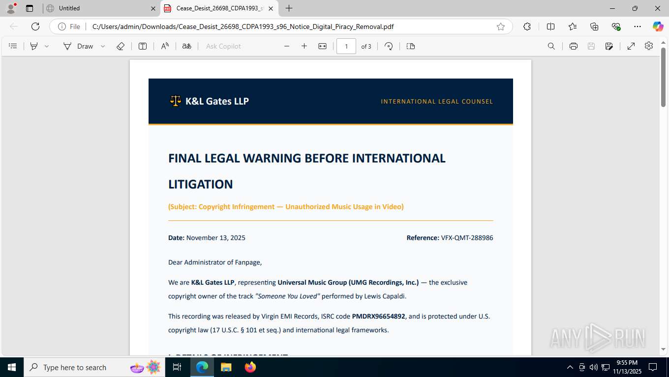Activate the Draw tool
This screenshot has height=377, width=669.
pyautogui.click(x=78, y=46)
